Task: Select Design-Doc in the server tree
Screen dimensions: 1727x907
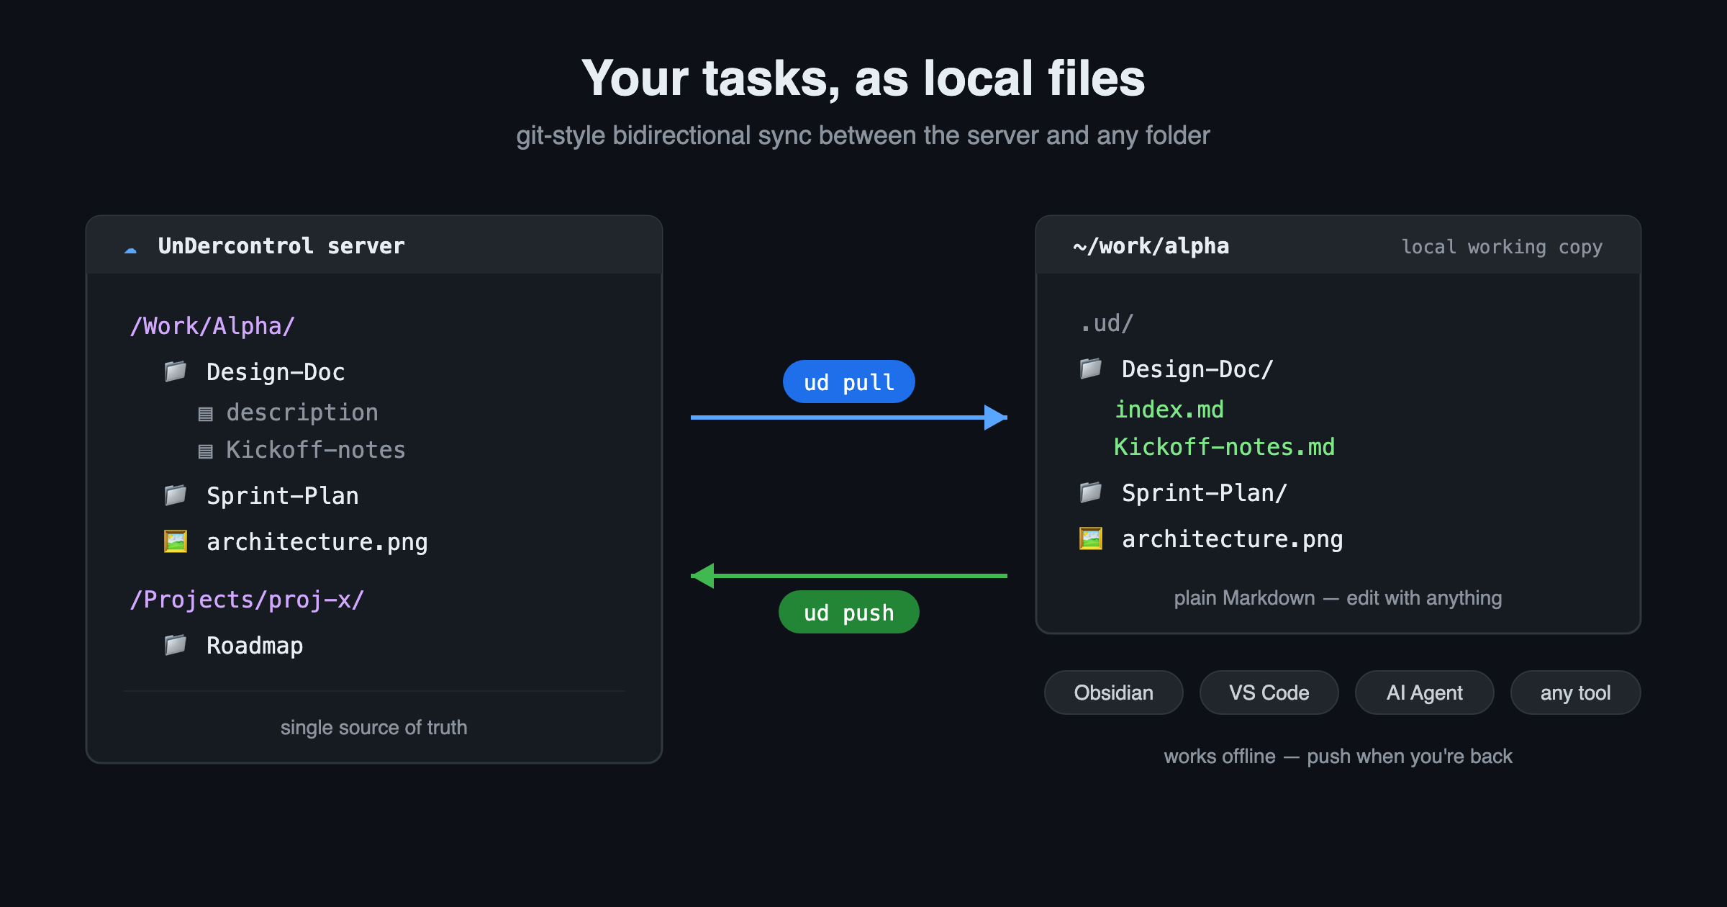Action: coord(276,372)
